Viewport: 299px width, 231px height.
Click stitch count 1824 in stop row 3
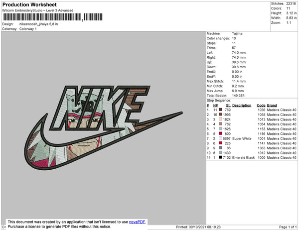[x=227, y=119]
